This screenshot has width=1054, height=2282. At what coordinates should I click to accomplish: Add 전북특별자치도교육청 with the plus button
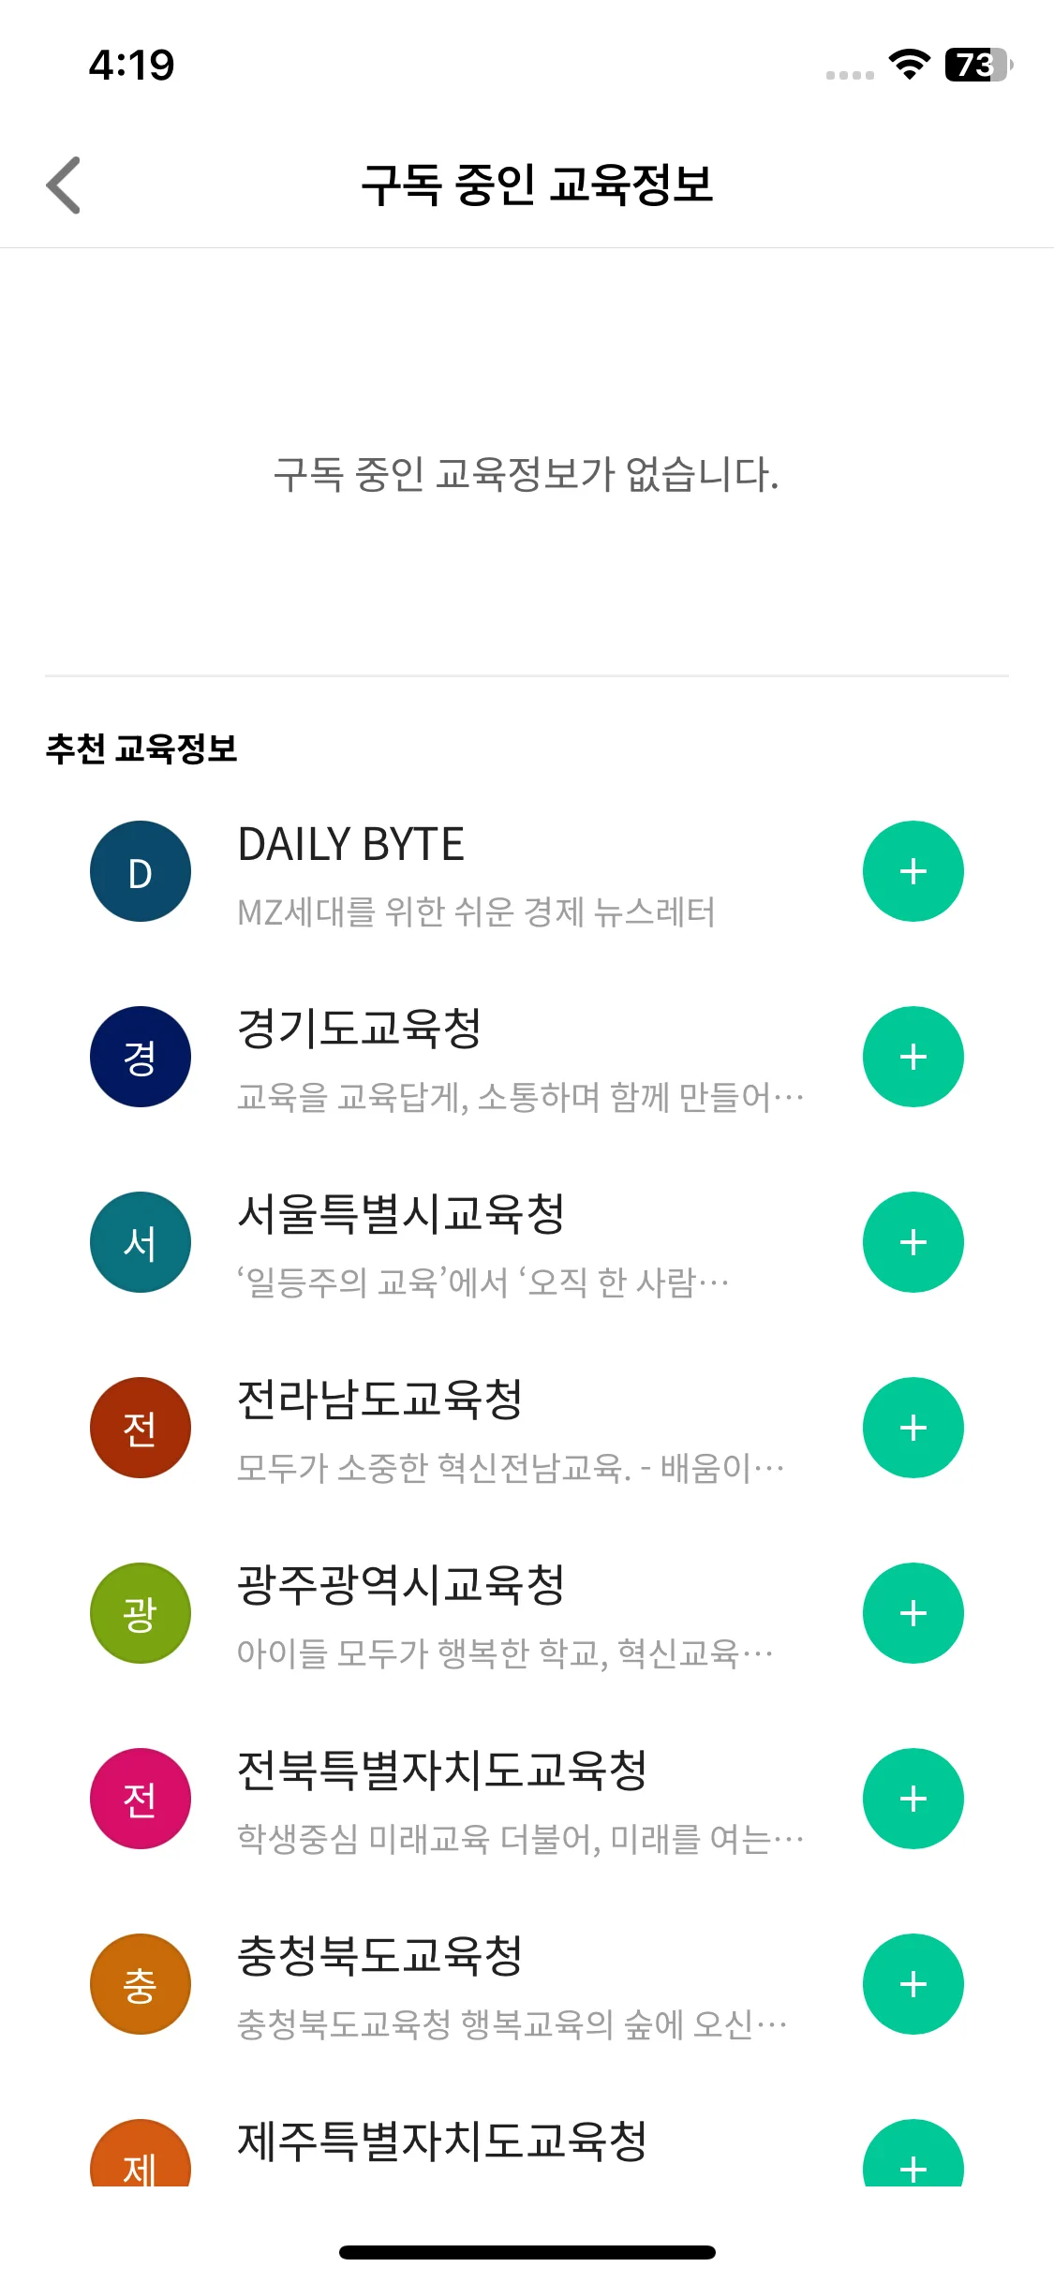click(913, 1799)
